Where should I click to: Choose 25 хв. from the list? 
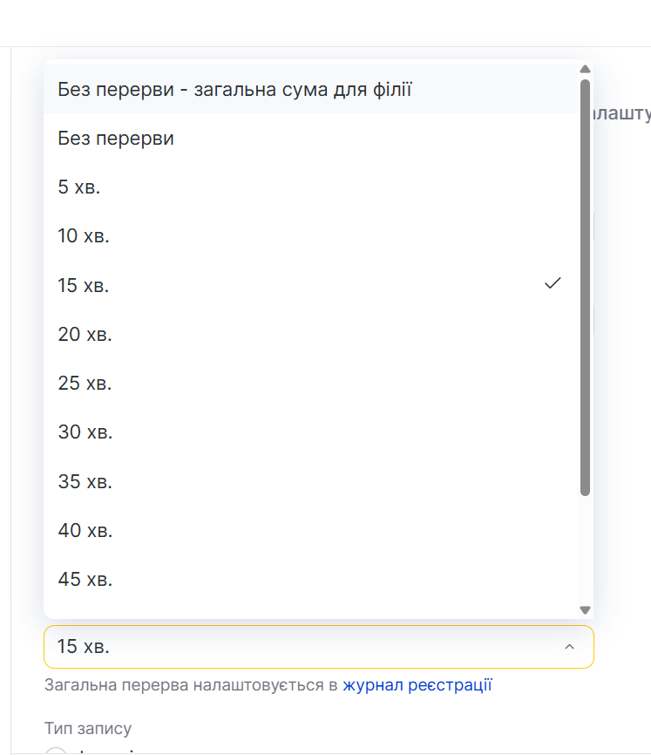(85, 383)
